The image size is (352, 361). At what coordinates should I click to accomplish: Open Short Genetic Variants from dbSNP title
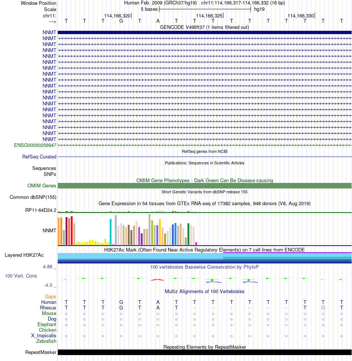click(x=205, y=192)
